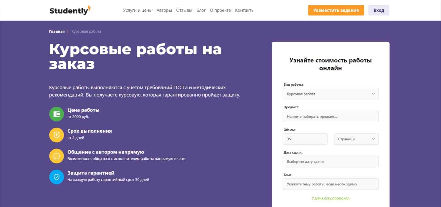This screenshot has width=441, height=207.
Task: Open Контакты page
Action: tap(245, 10)
